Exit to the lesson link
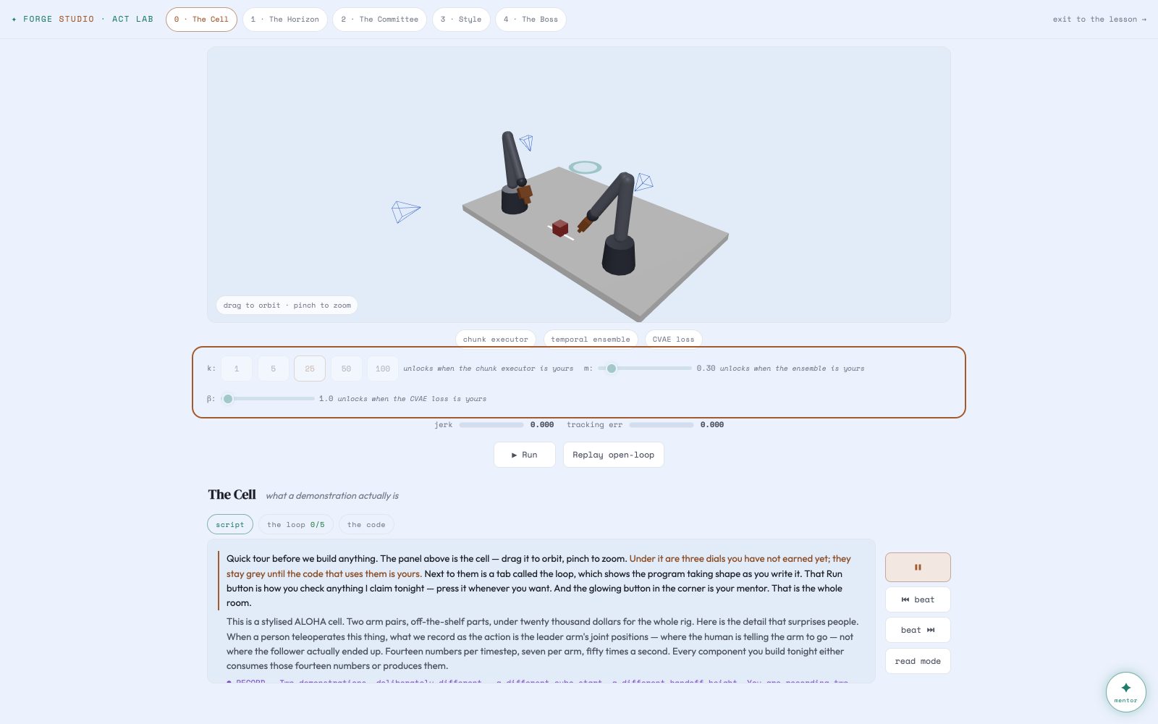This screenshot has width=1158, height=724. point(1099,20)
